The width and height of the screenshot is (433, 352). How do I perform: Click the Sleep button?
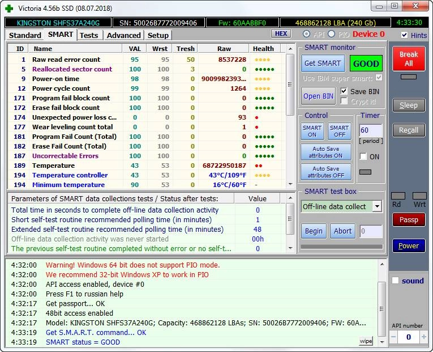409,105
